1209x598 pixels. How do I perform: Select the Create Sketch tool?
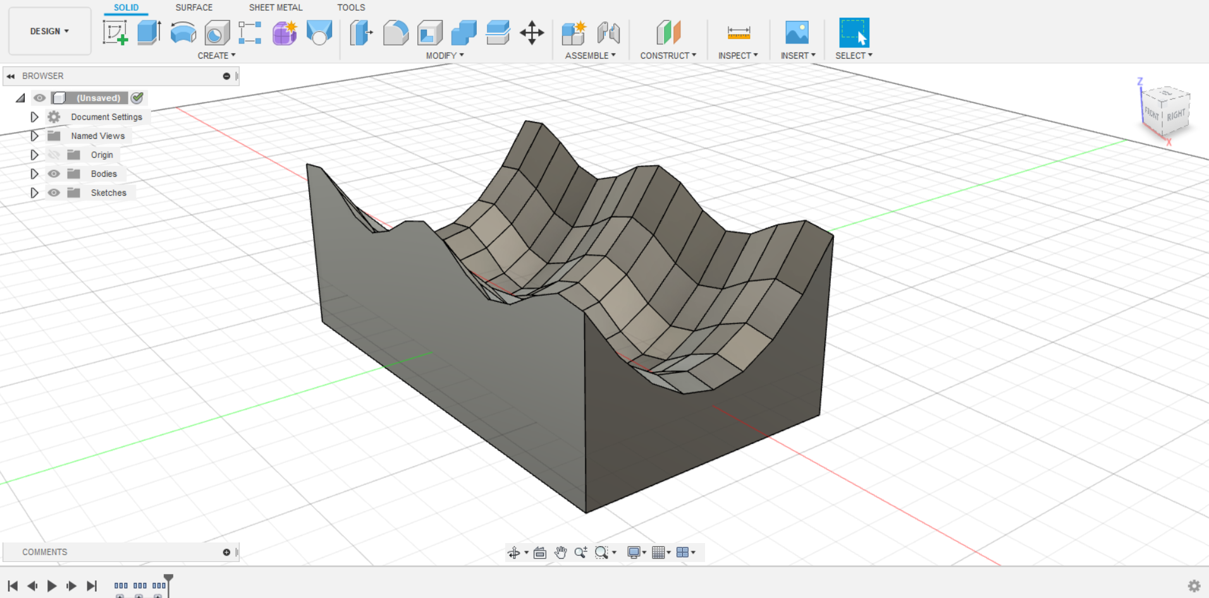(115, 32)
